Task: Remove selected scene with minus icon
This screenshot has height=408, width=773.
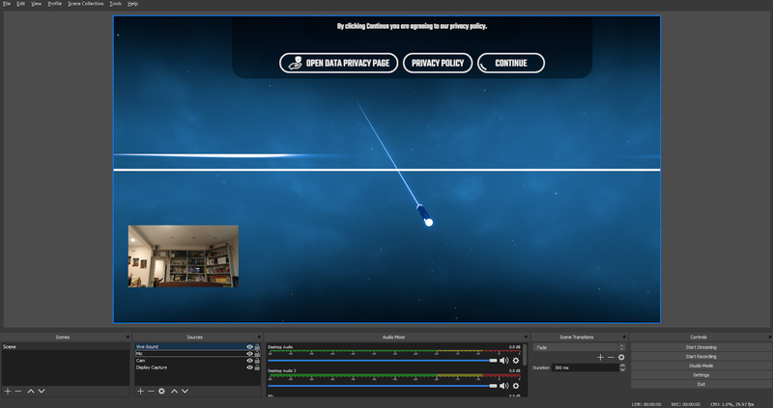Action: point(17,391)
